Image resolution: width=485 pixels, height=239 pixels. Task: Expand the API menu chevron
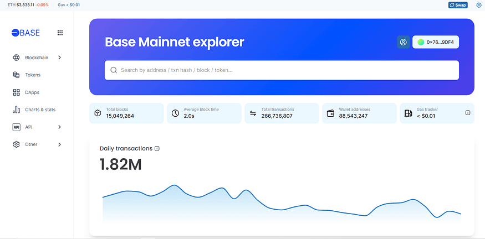click(x=60, y=127)
